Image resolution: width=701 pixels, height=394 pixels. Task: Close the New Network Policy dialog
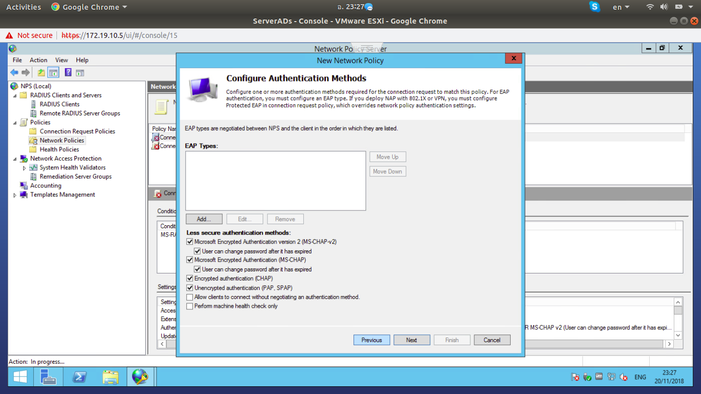(513, 59)
